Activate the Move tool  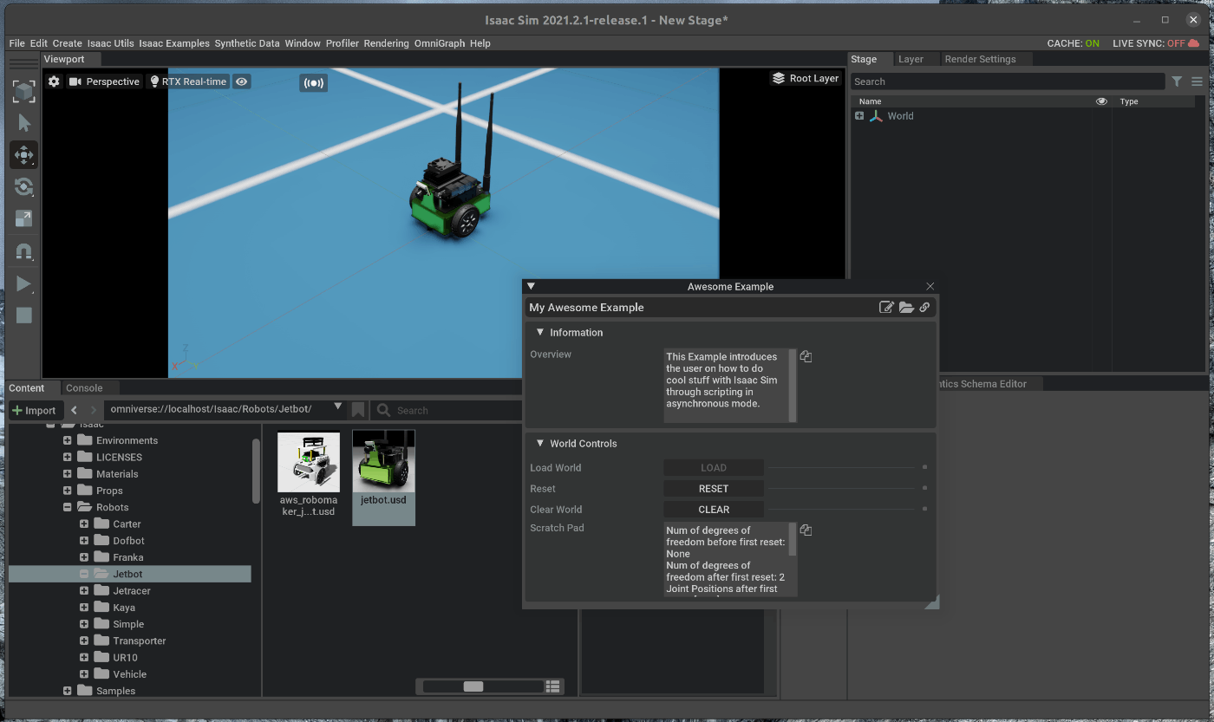[x=24, y=155]
